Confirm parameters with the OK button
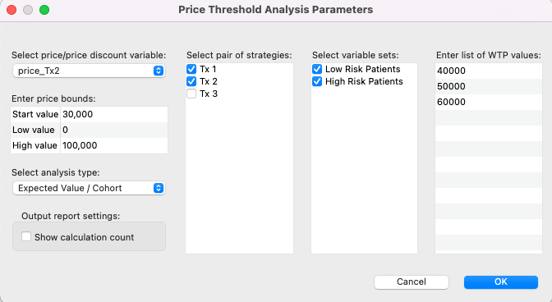 (500, 282)
